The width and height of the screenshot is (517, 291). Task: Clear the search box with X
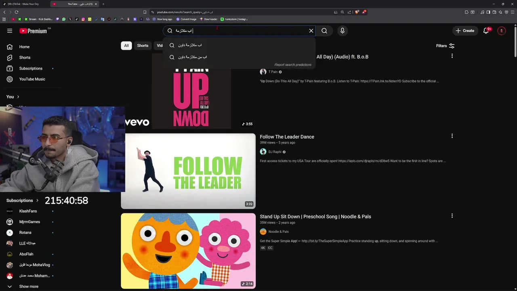tap(311, 31)
